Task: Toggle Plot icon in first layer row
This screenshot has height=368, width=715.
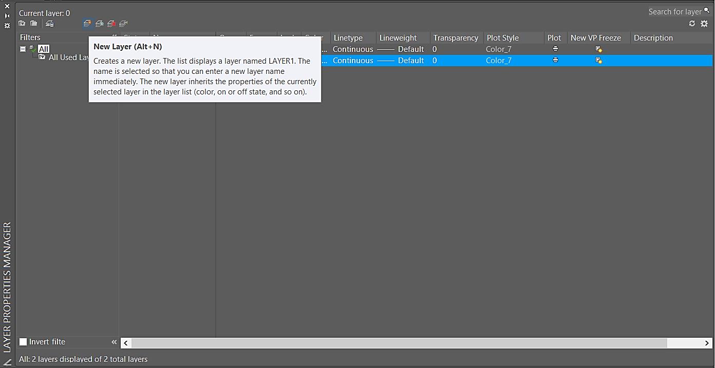Action: [x=555, y=49]
